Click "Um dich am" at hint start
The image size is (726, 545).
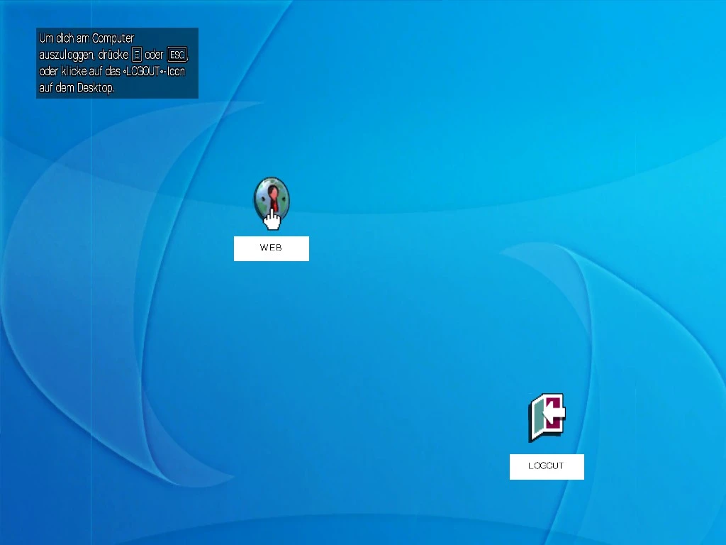[65, 38]
